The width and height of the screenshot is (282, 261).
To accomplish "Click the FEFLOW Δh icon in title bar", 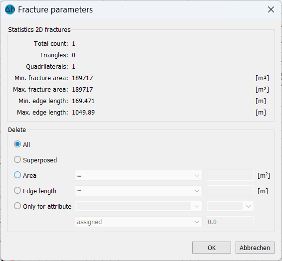I will pos(10,9).
